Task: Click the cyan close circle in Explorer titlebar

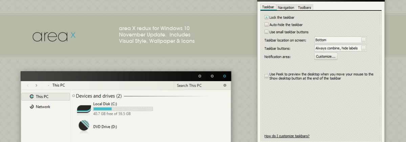Action: tap(225, 76)
